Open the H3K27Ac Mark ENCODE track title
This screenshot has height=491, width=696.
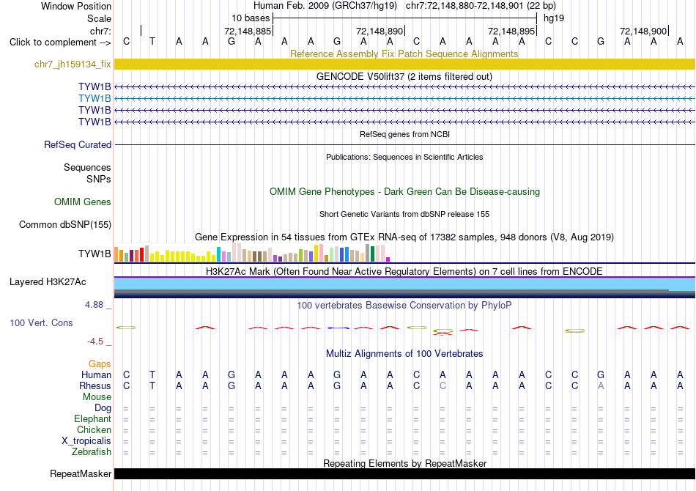coord(404,271)
